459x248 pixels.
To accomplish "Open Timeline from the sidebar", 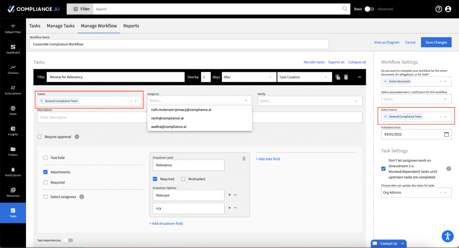I will coord(13,70).
